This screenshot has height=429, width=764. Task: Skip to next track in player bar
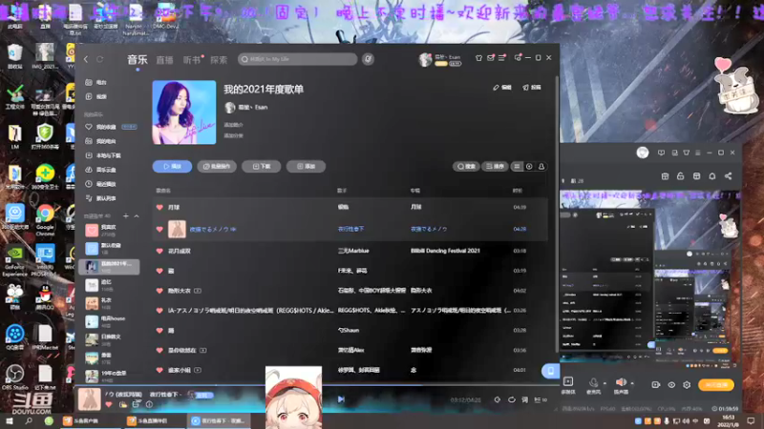coord(341,399)
